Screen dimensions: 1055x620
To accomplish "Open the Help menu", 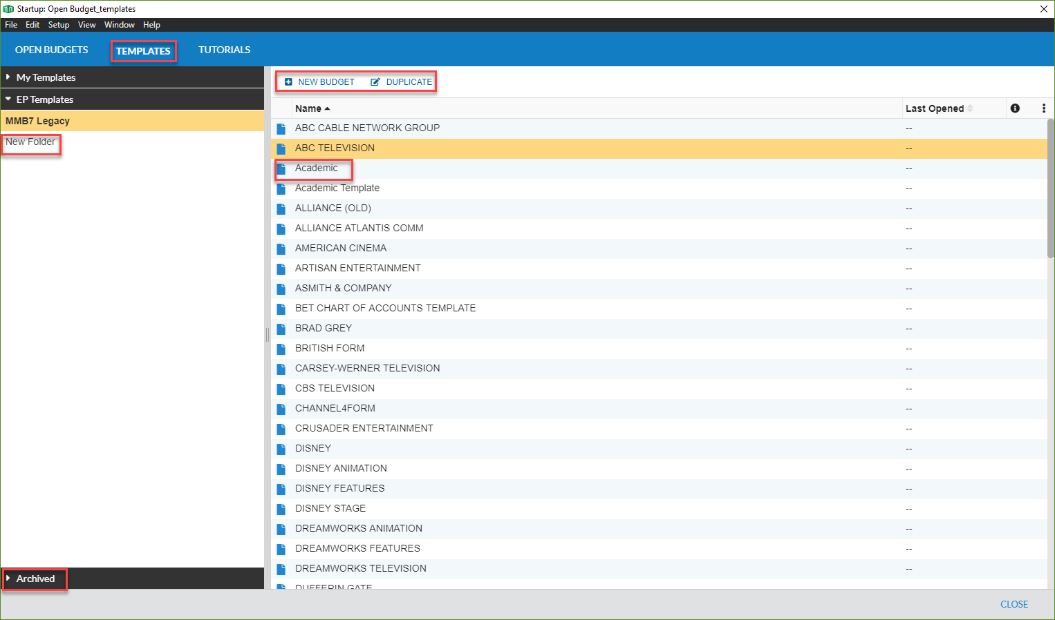I will pos(151,25).
